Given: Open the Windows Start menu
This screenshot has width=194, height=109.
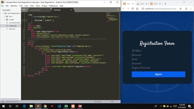Looking at the screenshot, I should pos(3,106).
